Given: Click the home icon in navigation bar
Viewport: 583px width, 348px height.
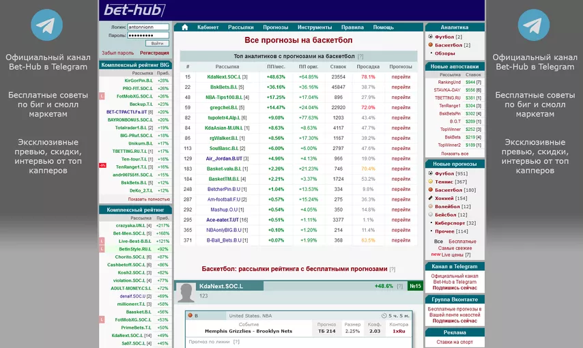Looking at the screenshot, I should pyautogui.click(x=185, y=27).
